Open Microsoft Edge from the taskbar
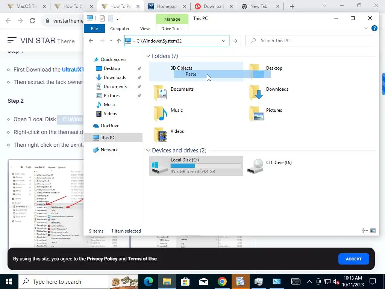 click(x=148, y=281)
